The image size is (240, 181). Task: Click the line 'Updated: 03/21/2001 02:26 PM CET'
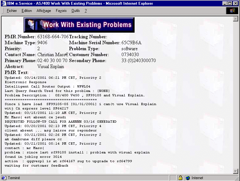[53, 135]
